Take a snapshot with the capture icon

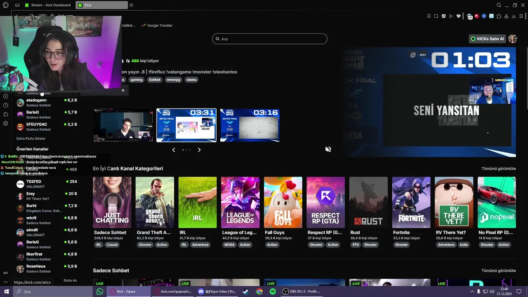(x=436, y=16)
